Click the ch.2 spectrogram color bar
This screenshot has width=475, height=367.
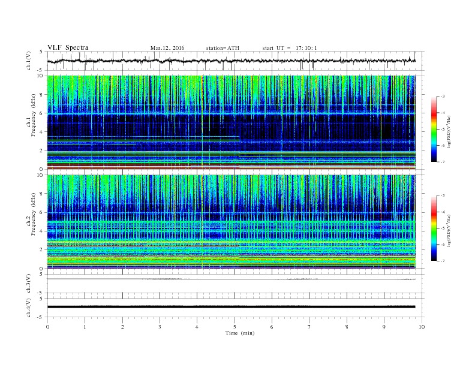pos(434,228)
